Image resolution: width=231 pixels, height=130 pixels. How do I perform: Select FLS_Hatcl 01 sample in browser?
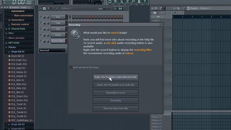pos(18,68)
